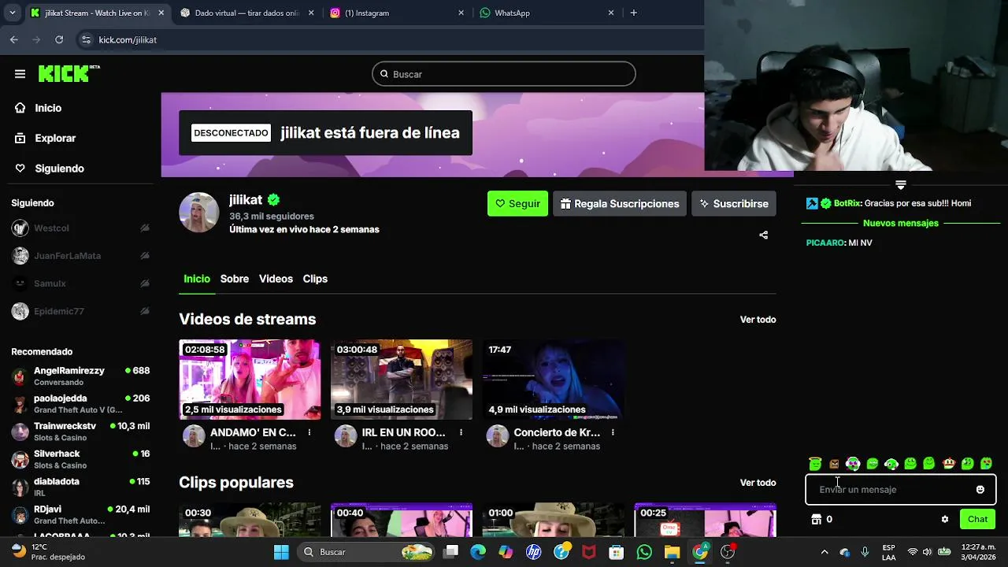The image size is (1008, 567).
Task: Open the emoji picker in message box
Action: [x=980, y=489]
